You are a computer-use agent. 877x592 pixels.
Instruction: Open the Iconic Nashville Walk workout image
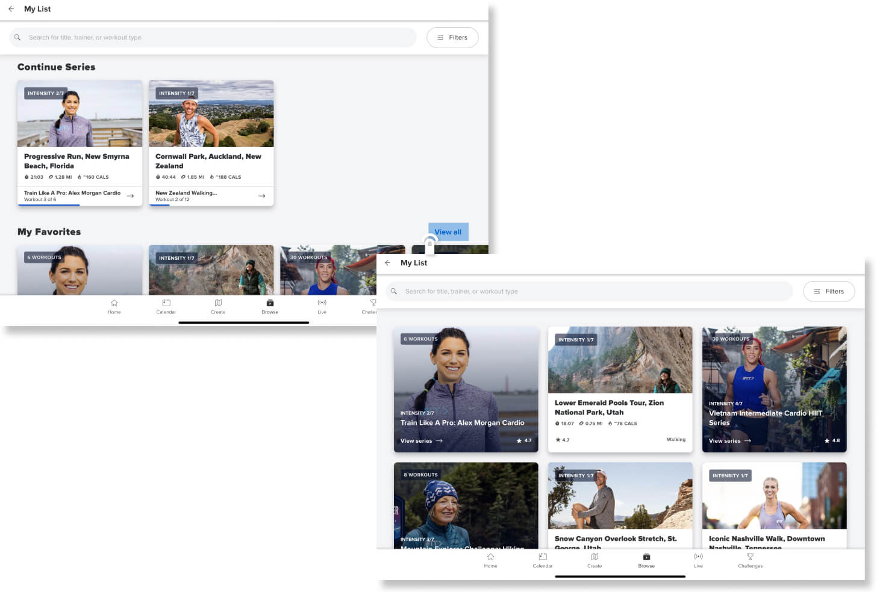775,496
